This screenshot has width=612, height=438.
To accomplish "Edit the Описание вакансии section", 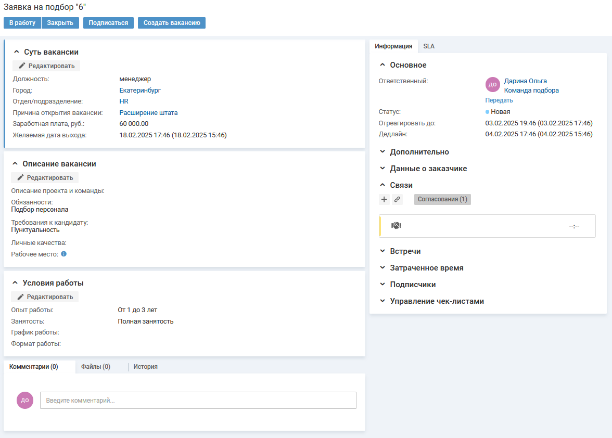I will (45, 178).
